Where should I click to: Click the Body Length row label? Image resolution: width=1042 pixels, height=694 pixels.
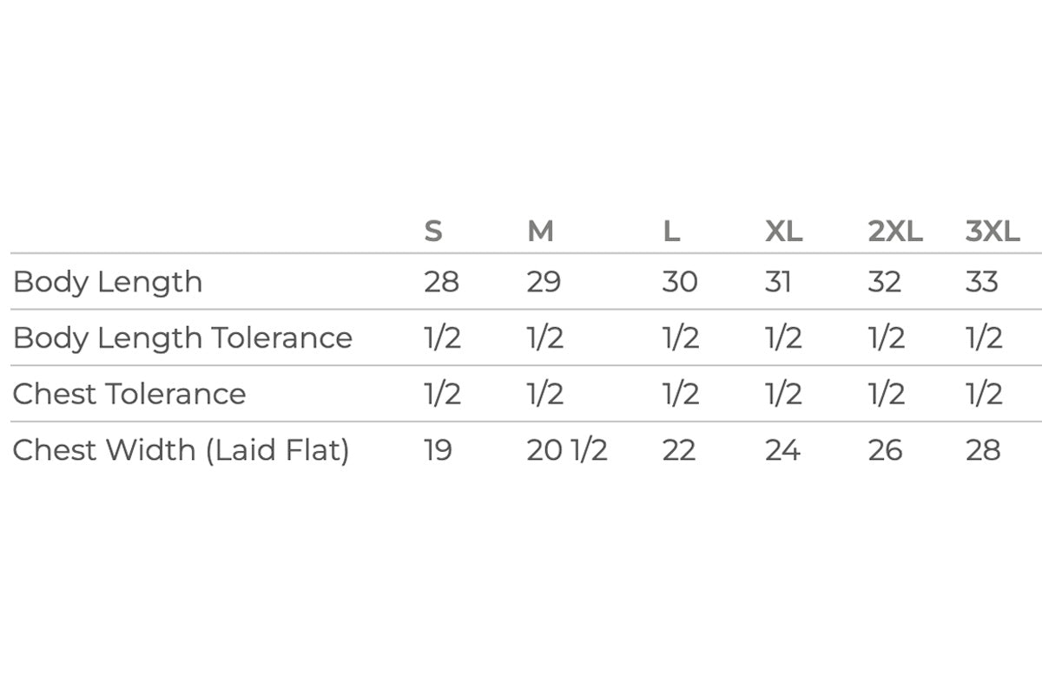coord(108,282)
